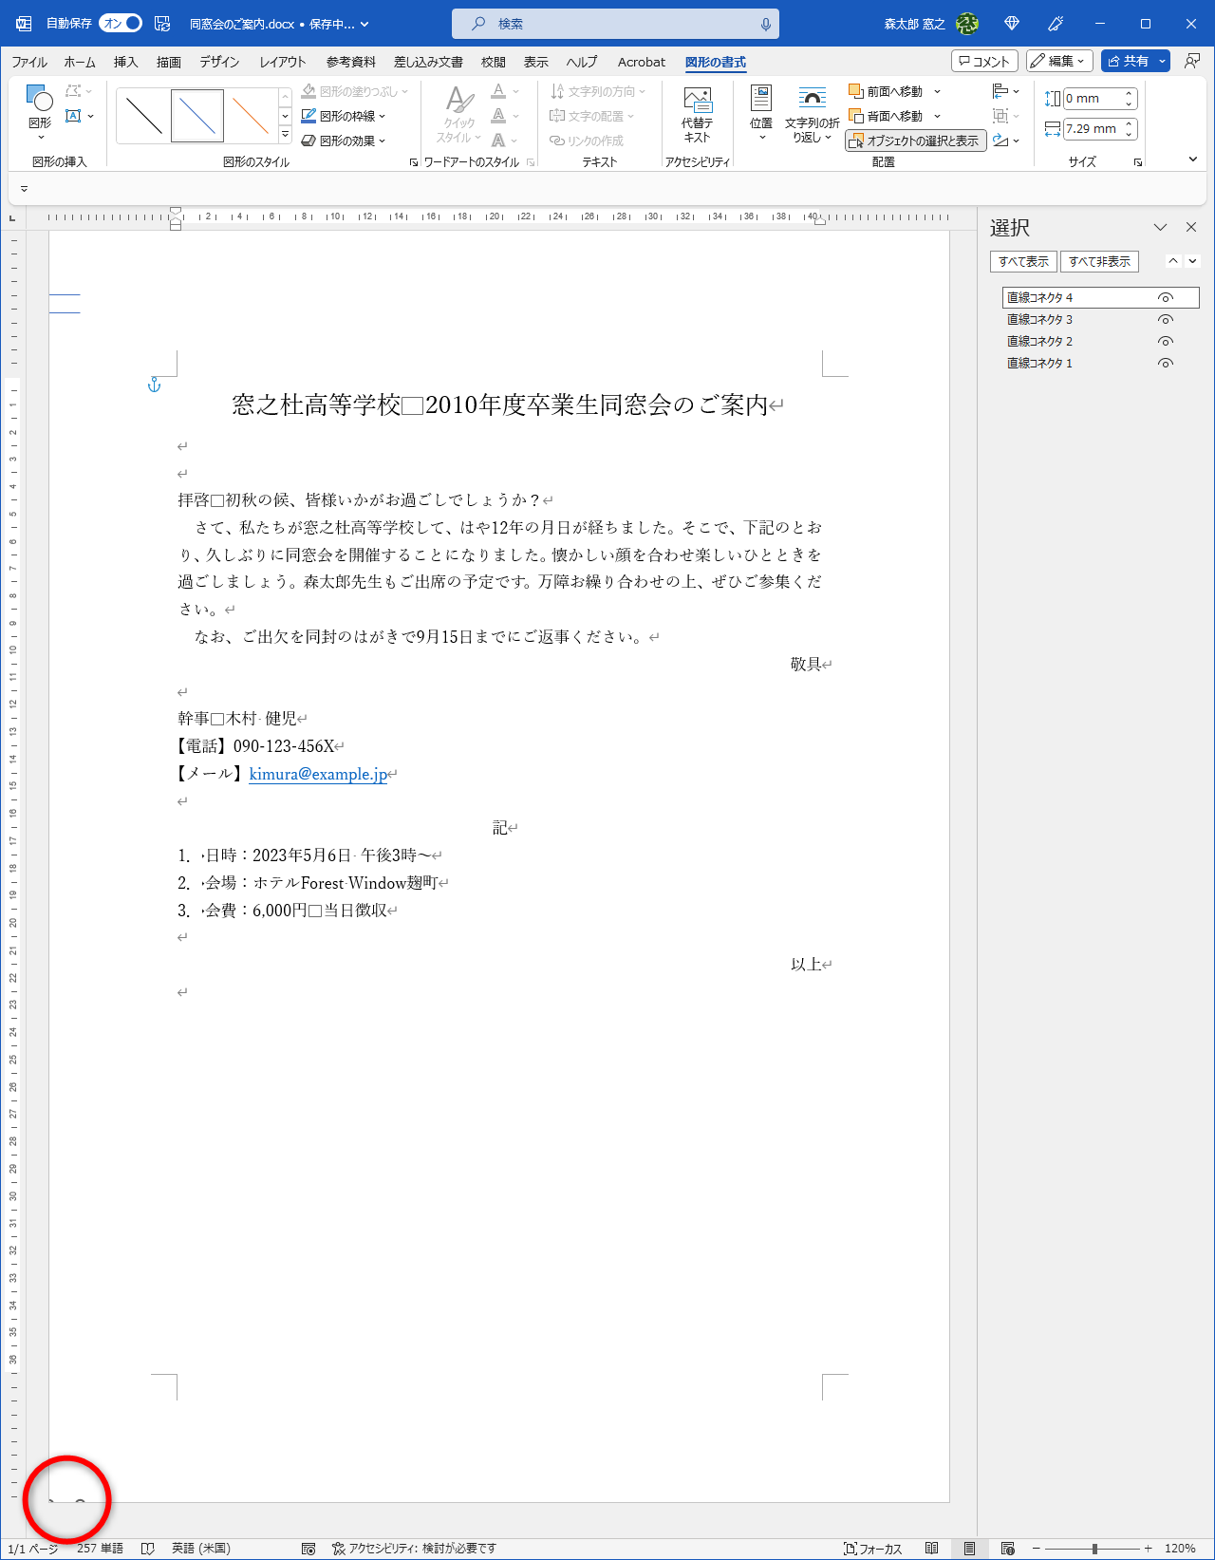The width and height of the screenshot is (1215, 1560).
Task: Hide 直線コネクタ 2 with eye icon
Action: (1166, 342)
